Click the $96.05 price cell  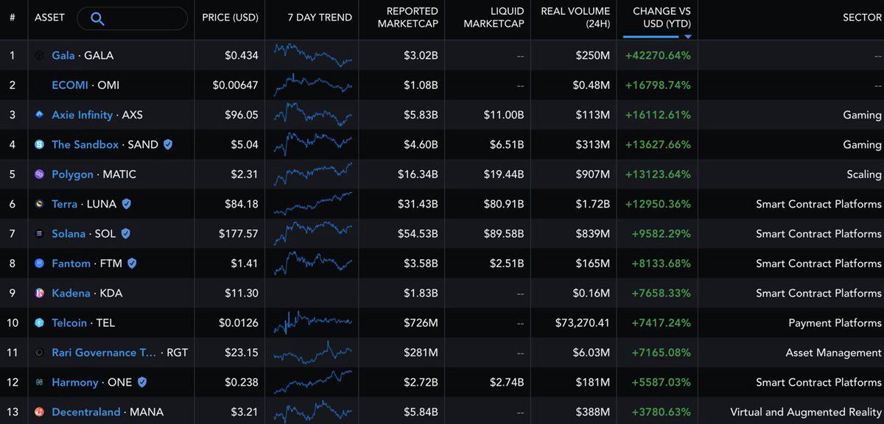[242, 115]
